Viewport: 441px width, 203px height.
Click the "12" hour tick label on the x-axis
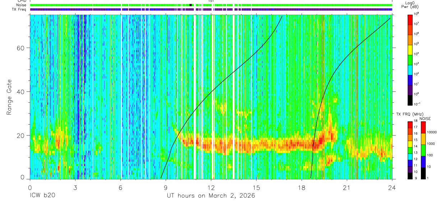[x=211, y=188]
